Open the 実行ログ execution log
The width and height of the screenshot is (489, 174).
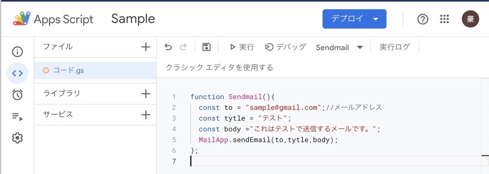[x=394, y=47]
